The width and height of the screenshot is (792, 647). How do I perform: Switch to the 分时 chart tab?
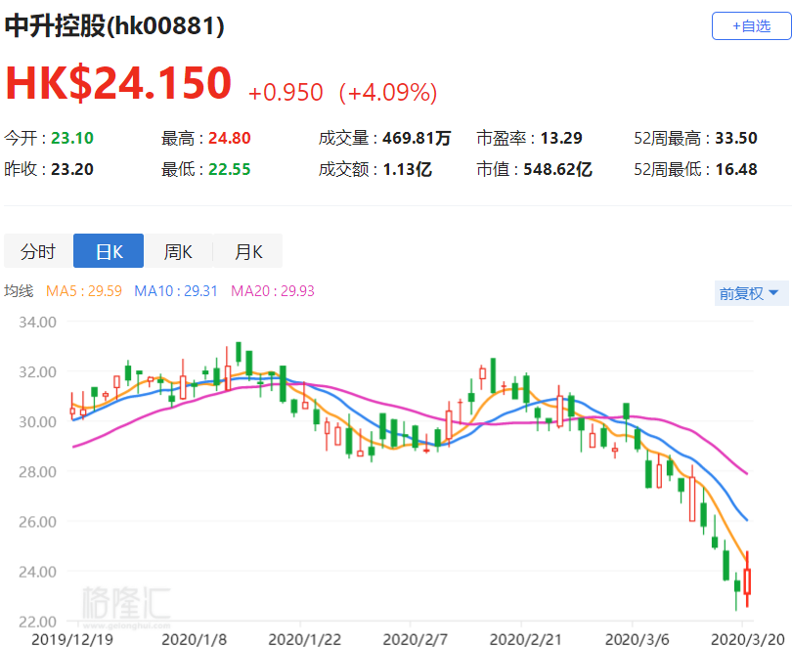coord(38,251)
